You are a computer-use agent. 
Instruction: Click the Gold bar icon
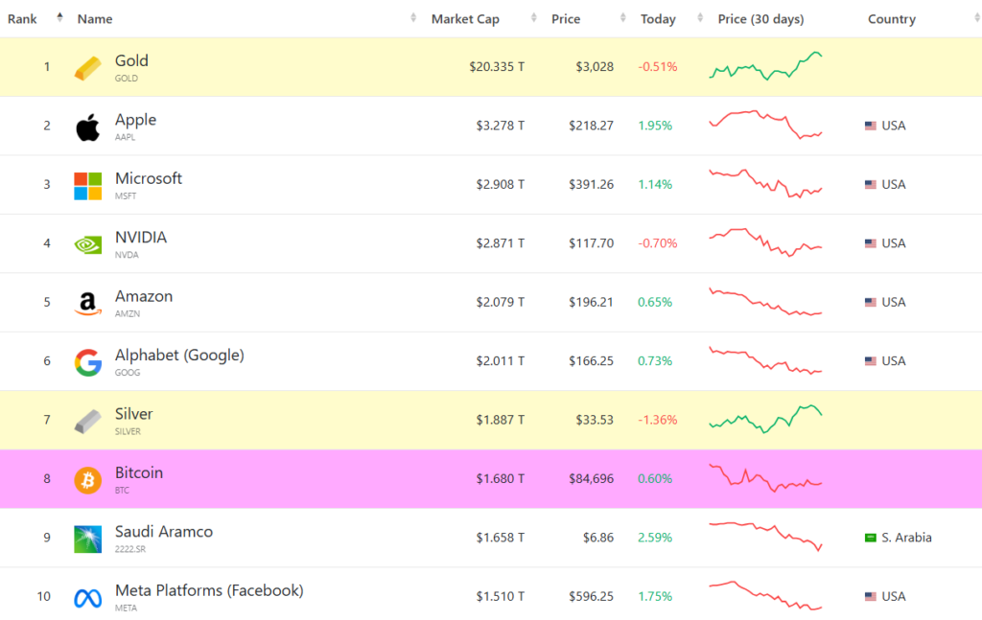(87, 68)
